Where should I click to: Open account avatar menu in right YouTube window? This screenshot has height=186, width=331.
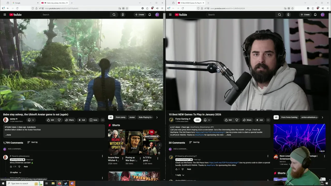pos(323,15)
